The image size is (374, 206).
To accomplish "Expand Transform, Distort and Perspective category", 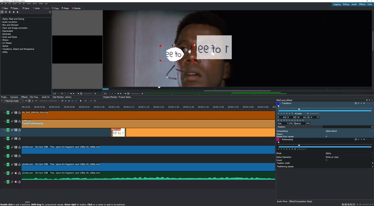I will pos(1,49).
